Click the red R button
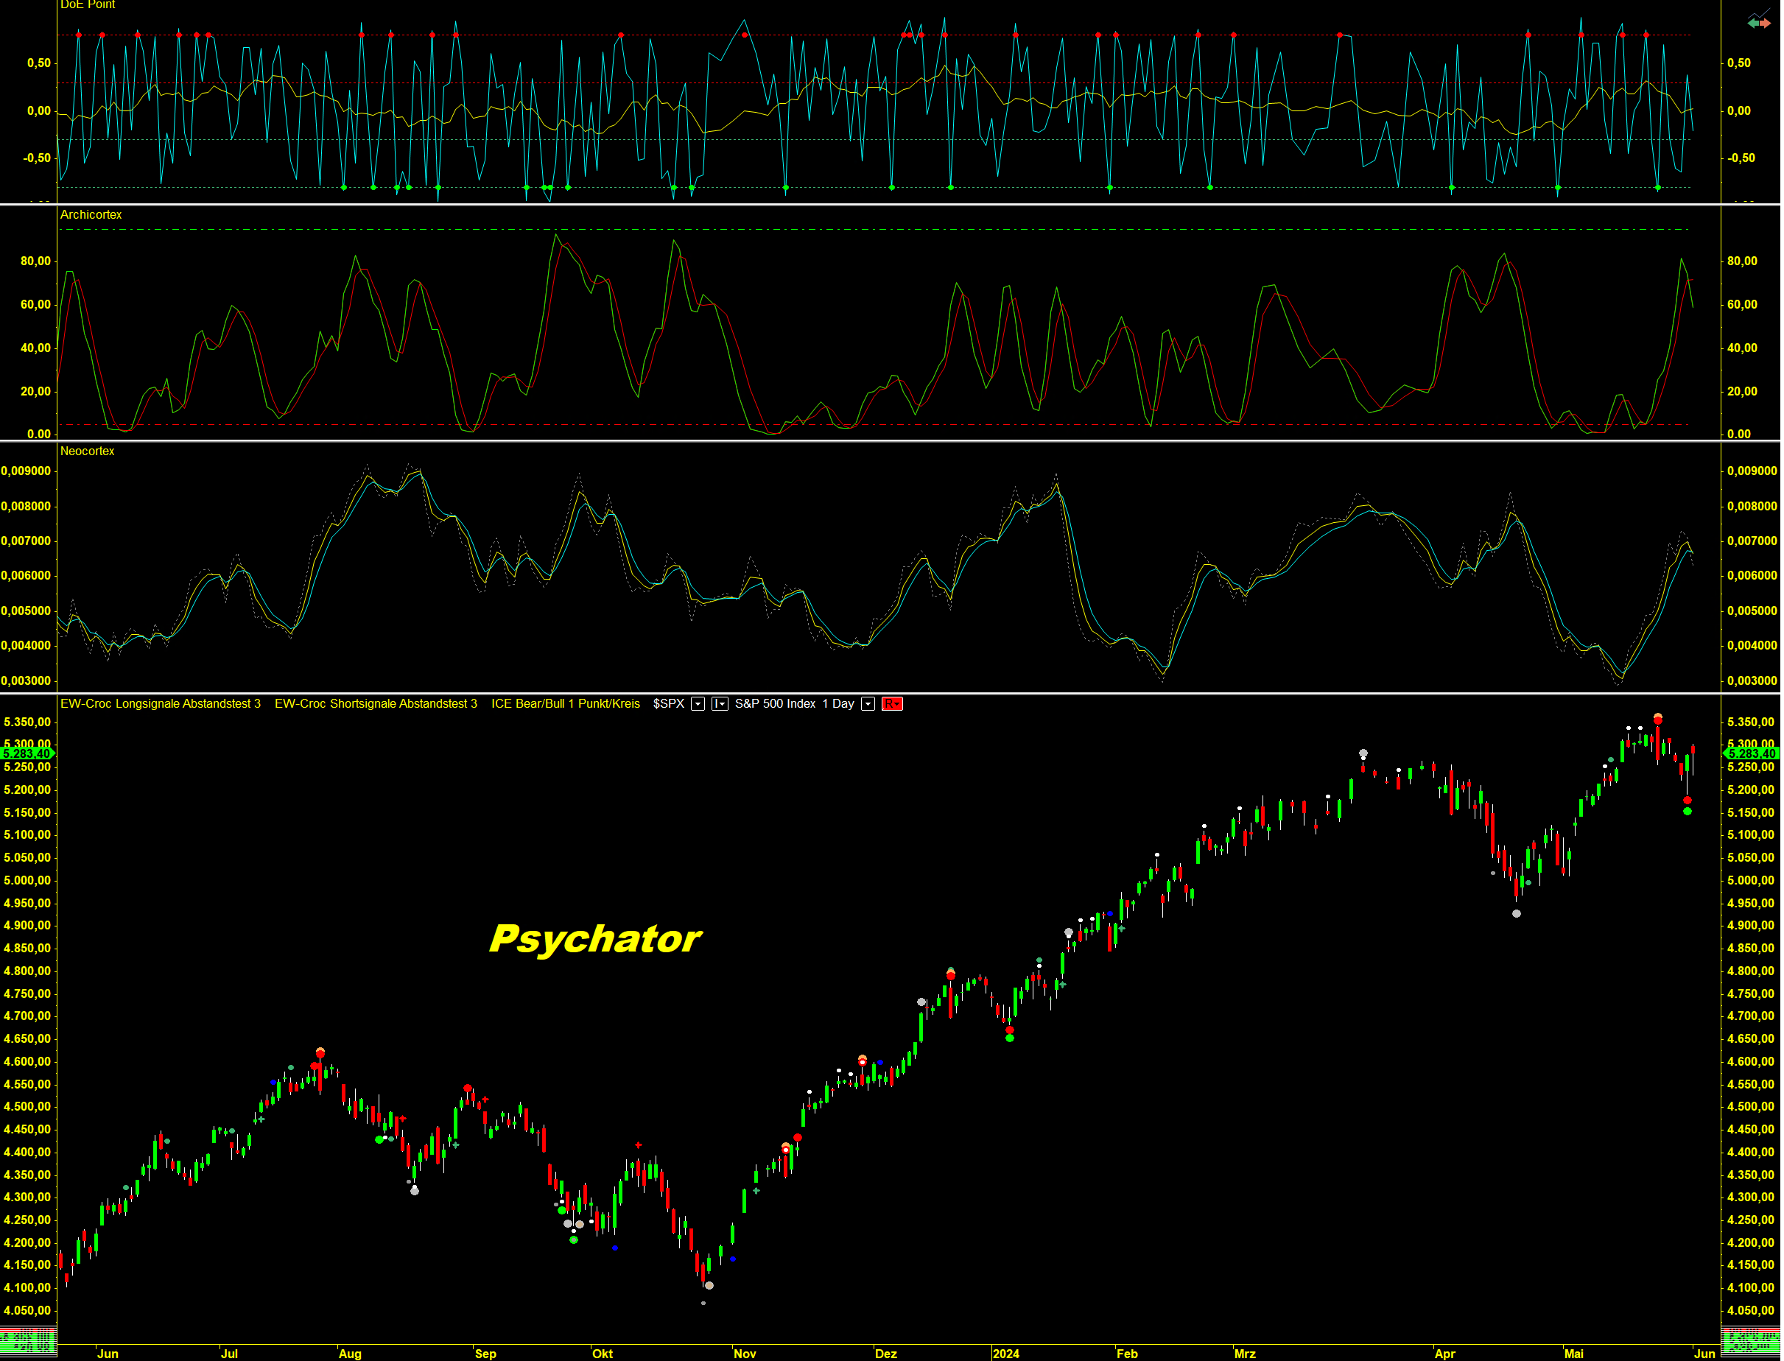 pos(892,704)
